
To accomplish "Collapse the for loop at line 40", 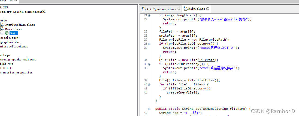I will pyautogui.click(x=149, y=84).
